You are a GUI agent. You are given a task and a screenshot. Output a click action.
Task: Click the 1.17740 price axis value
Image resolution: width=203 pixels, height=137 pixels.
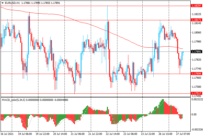click(x=196, y=69)
